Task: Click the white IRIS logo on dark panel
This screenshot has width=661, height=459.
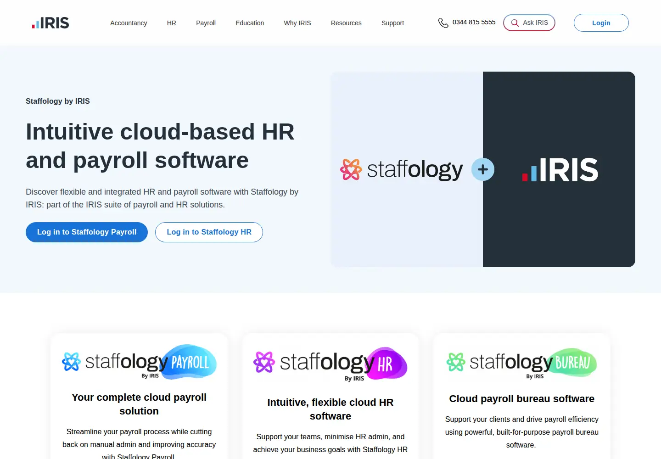Action: (x=560, y=169)
